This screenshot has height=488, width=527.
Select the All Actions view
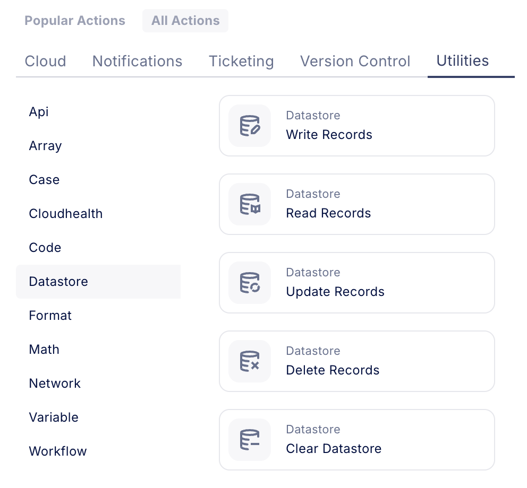pos(185,21)
